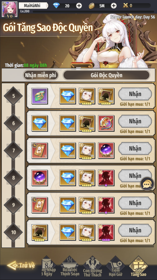This screenshot has height=280, width=157.
Task: Tap the plus icon beside diamonds
Action: (79, 6)
